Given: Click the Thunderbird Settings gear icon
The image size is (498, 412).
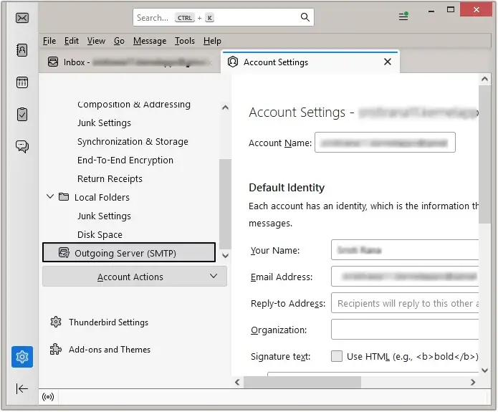Looking at the screenshot, I should tap(56, 322).
